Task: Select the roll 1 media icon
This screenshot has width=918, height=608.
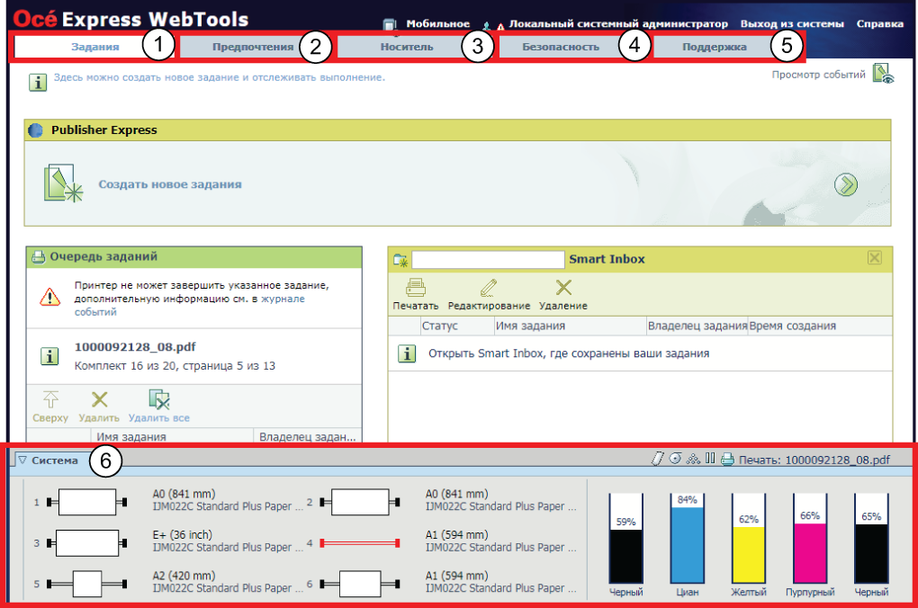Action: (87, 502)
